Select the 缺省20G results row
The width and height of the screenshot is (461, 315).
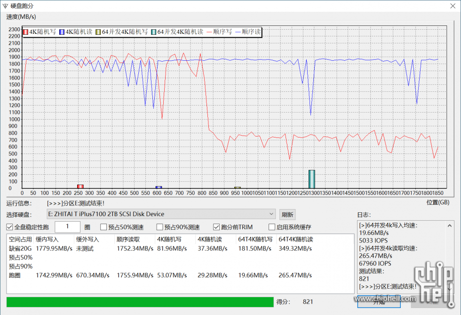[x=180, y=249]
